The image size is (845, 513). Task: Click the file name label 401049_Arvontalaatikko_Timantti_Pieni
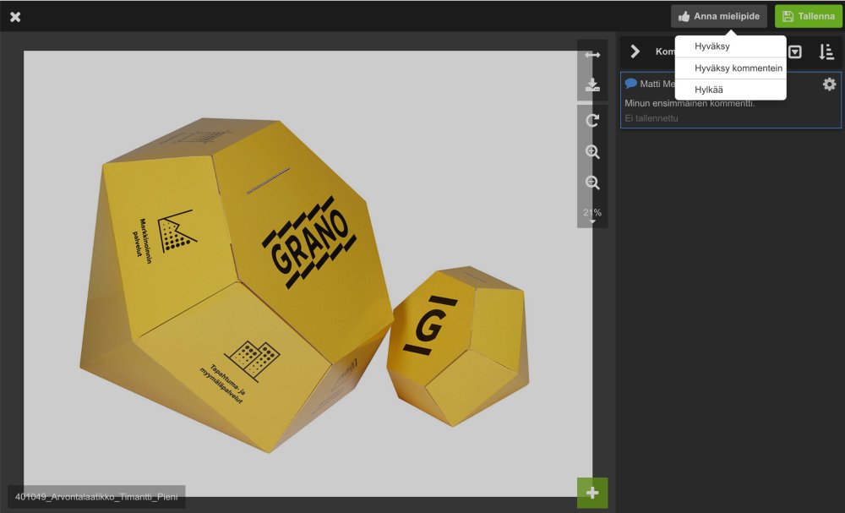pos(96,497)
